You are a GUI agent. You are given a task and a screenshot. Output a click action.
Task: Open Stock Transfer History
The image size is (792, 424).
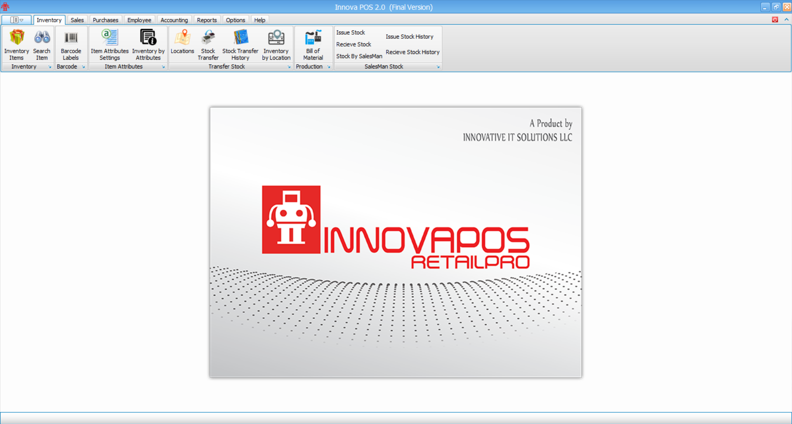(240, 45)
